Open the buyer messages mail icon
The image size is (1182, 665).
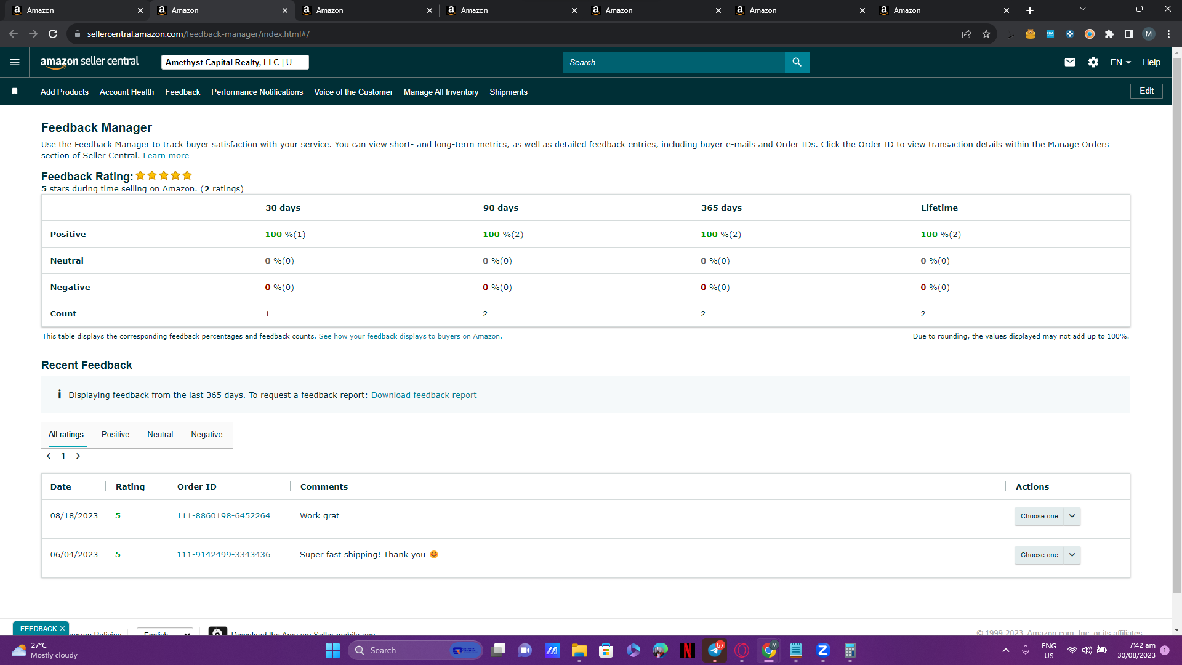tap(1070, 62)
